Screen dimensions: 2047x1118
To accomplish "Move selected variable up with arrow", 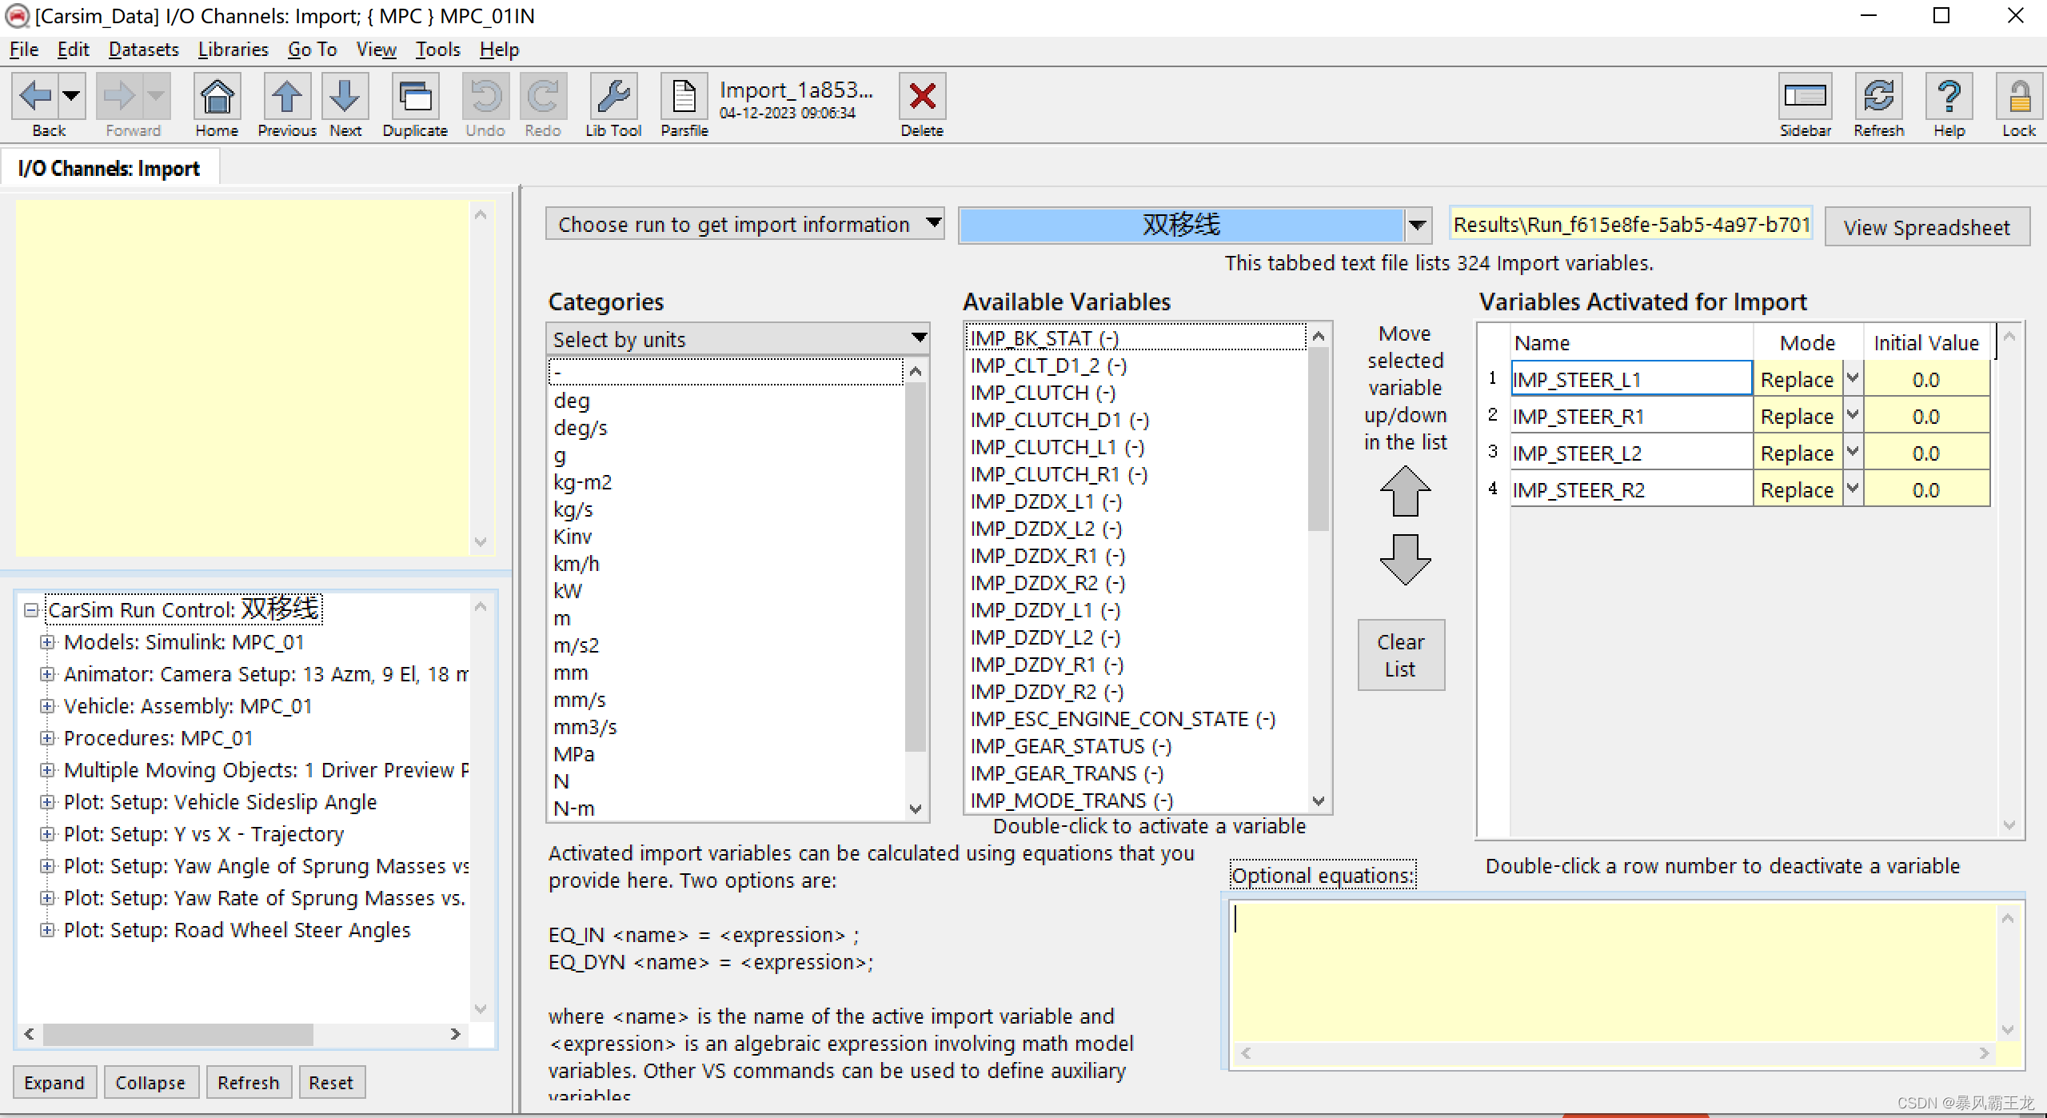I will [1405, 491].
